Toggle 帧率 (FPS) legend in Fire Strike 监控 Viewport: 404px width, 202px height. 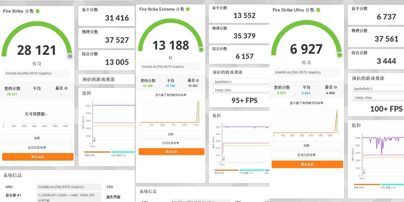pos(97,154)
